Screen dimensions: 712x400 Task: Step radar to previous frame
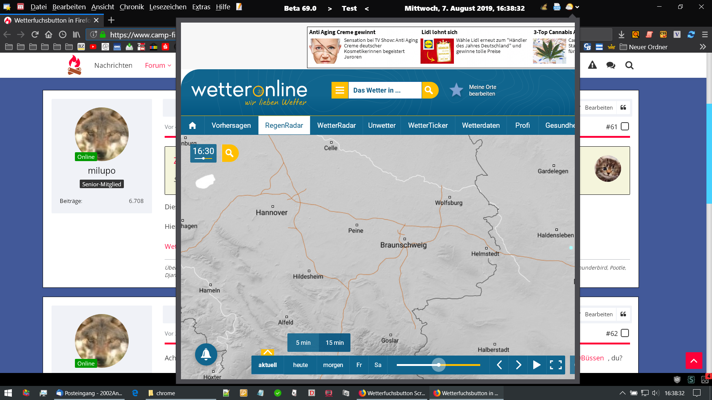500,365
